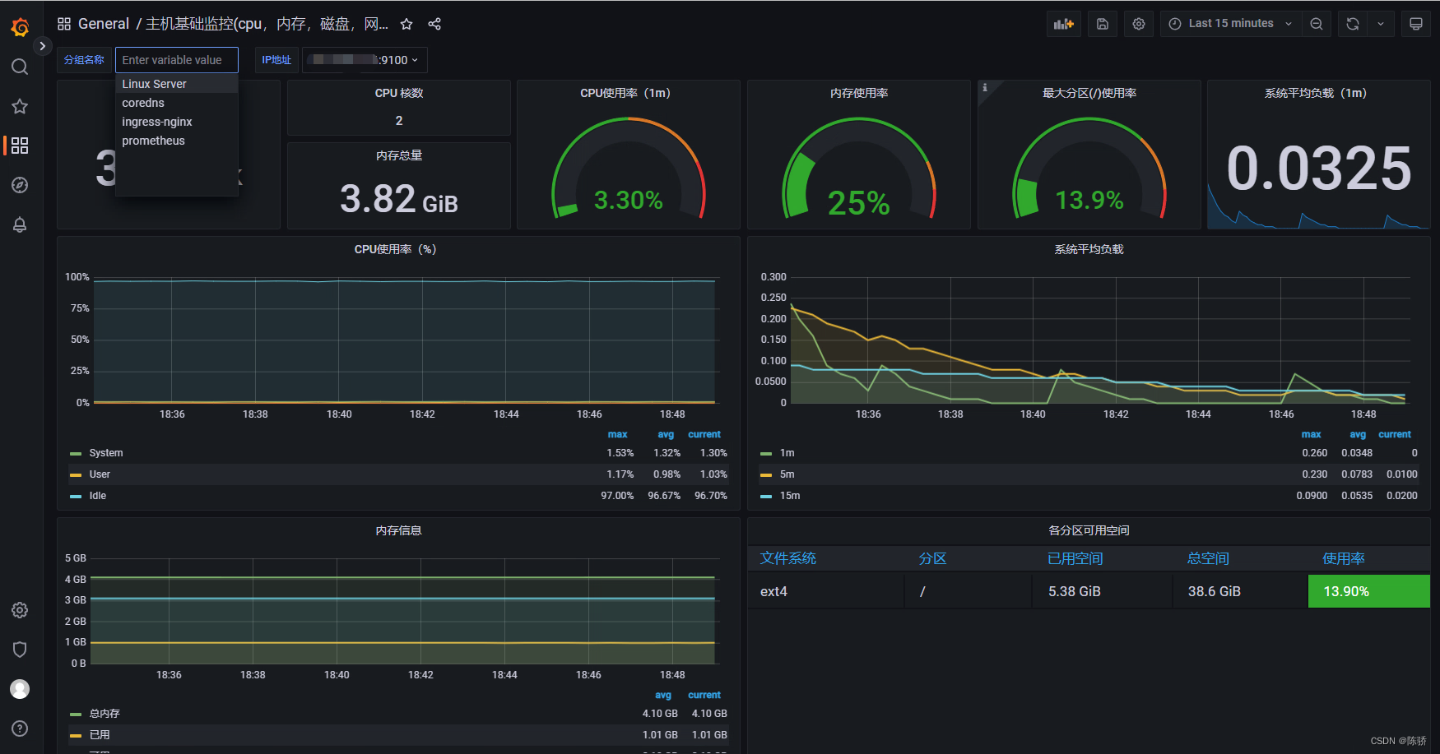1440x754 pixels.
Task: Click the 0.0325 load average stat
Action: (1318, 169)
